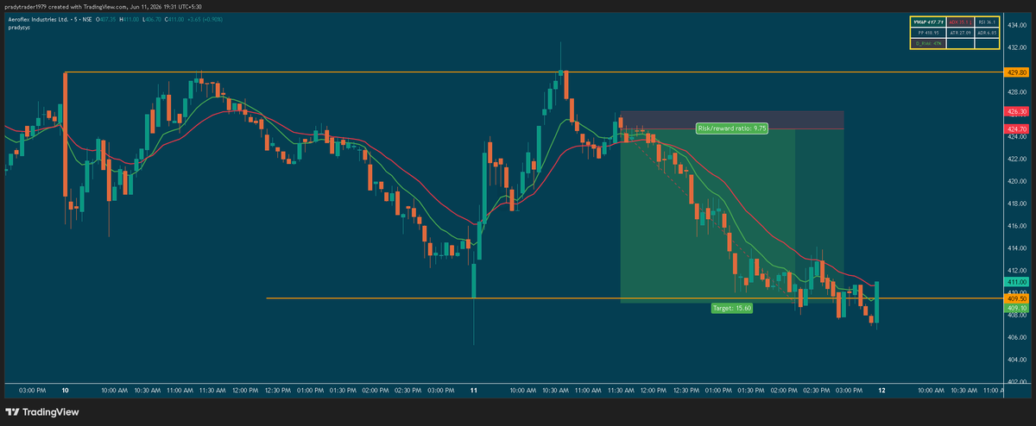Click the red 426.30 stop price label
The image size is (1036, 426).
[x=1016, y=112]
